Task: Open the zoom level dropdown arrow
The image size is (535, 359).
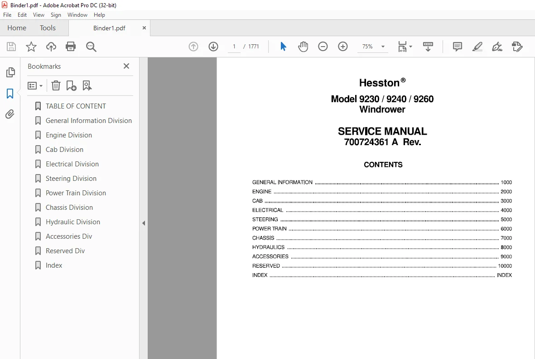Action: [383, 46]
